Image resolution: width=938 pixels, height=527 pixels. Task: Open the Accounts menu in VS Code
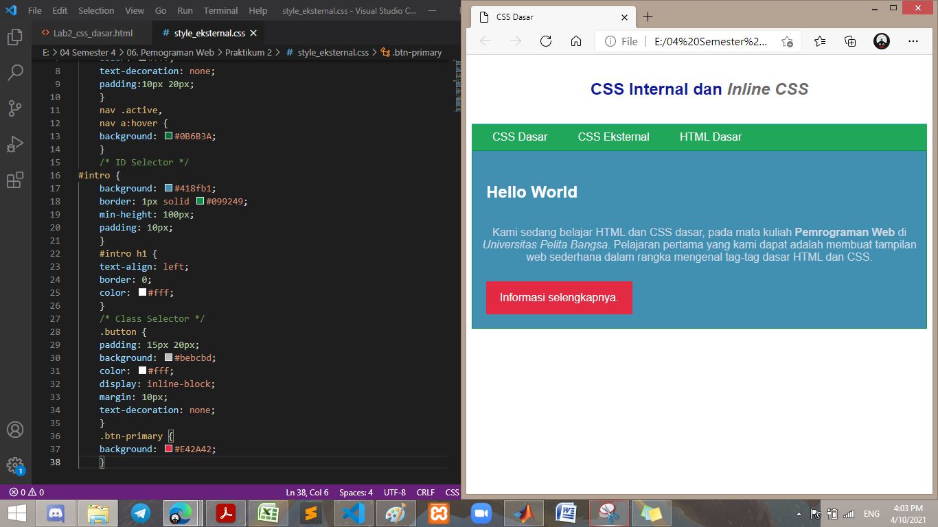pyautogui.click(x=15, y=430)
